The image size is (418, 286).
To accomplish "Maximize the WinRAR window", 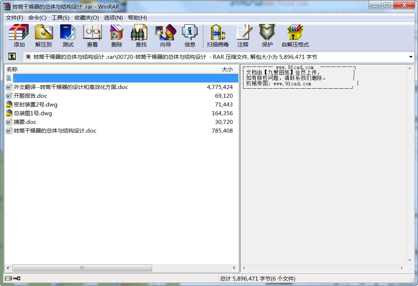I will coord(387,5).
